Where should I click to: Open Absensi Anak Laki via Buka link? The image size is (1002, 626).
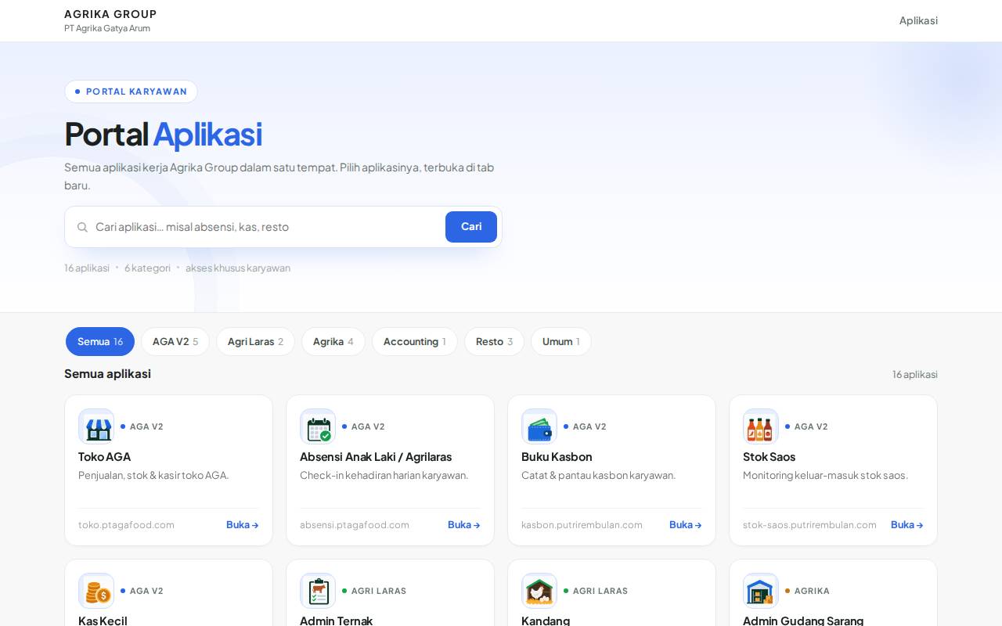point(464,525)
